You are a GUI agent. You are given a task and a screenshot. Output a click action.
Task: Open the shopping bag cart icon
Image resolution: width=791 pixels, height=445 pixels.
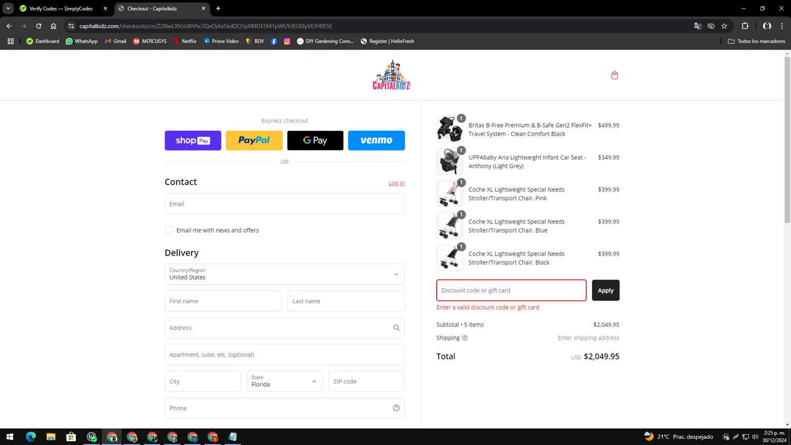click(614, 75)
